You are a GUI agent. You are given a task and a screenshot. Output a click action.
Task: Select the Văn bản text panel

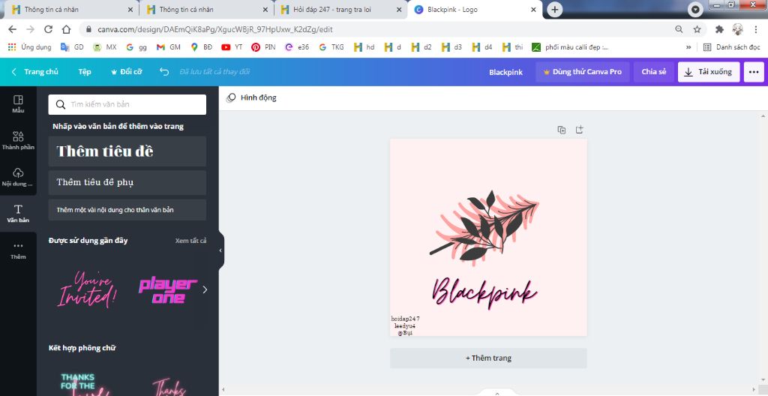click(x=18, y=214)
